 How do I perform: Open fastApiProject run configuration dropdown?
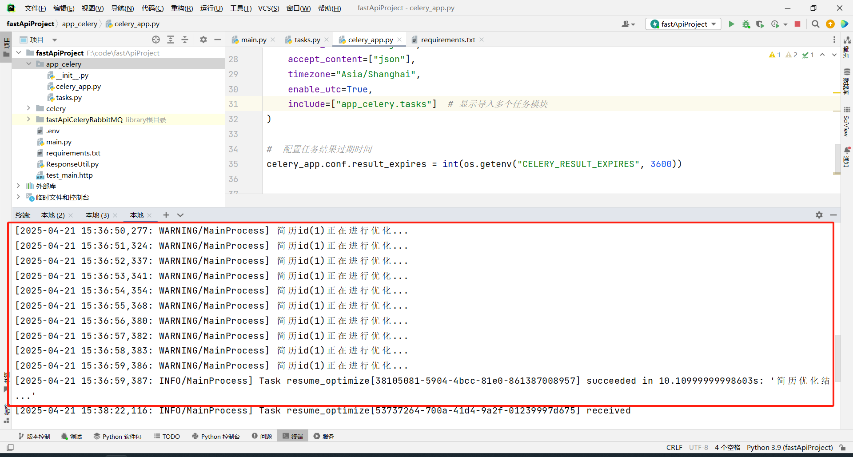[x=683, y=24]
